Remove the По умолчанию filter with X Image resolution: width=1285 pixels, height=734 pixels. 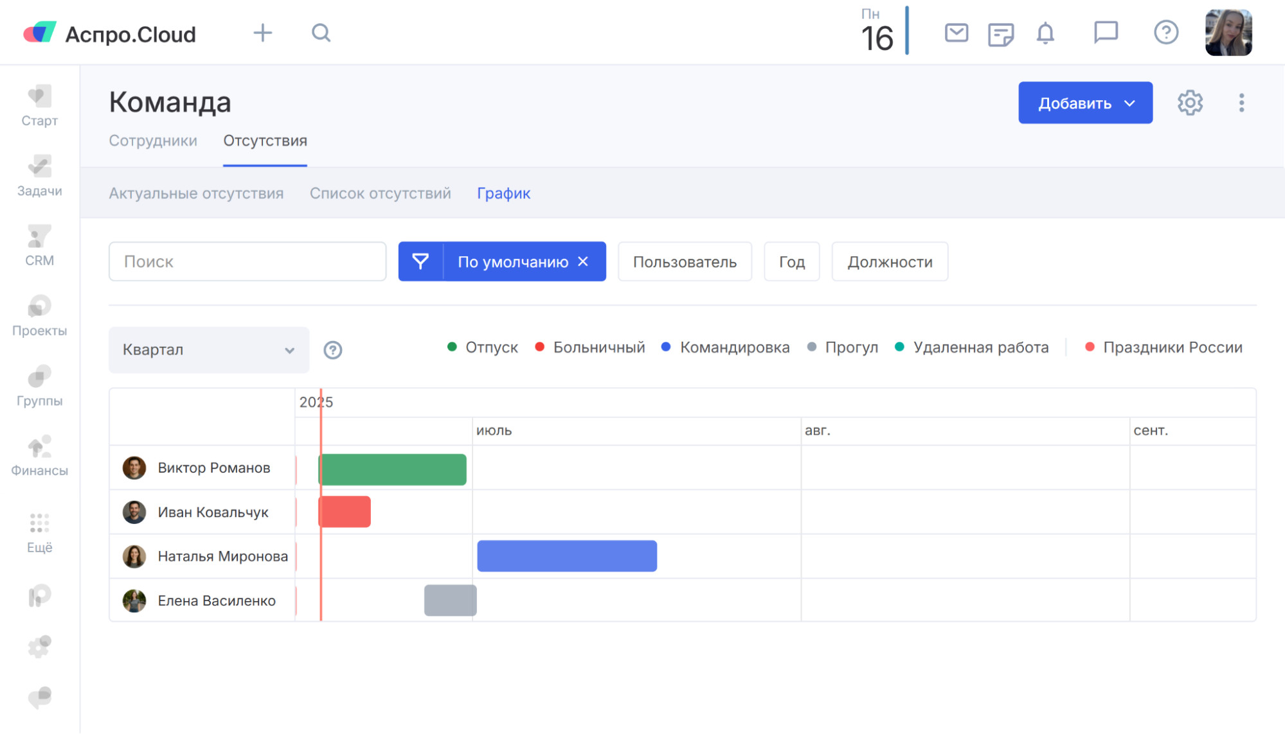pos(583,261)
